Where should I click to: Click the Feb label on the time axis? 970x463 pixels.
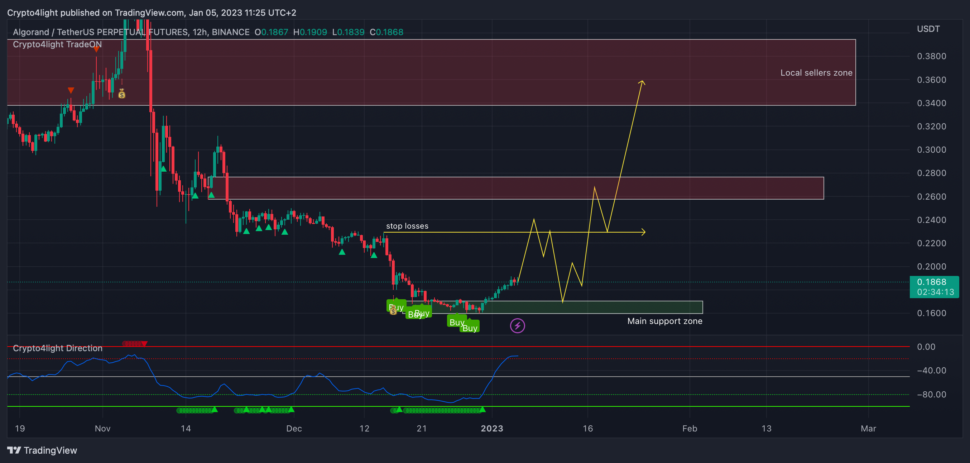[x=690, y=428]
